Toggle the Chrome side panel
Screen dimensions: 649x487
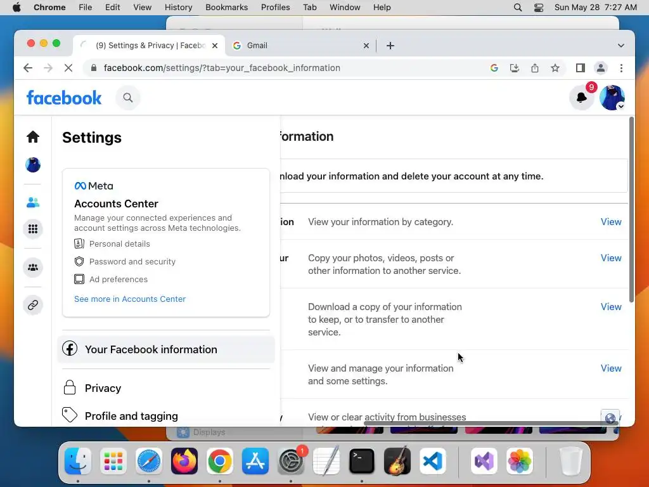tap(581, 68)
